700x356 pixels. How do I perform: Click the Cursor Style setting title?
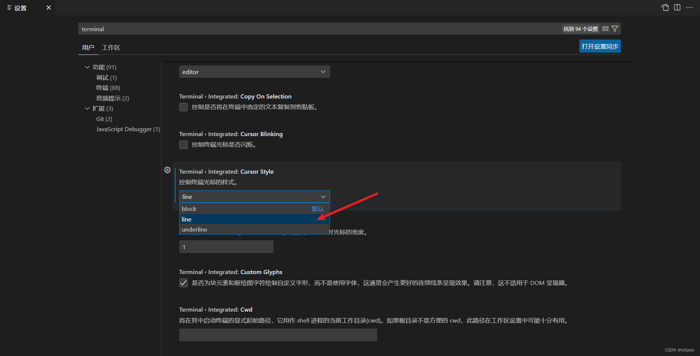click(226, 171)
